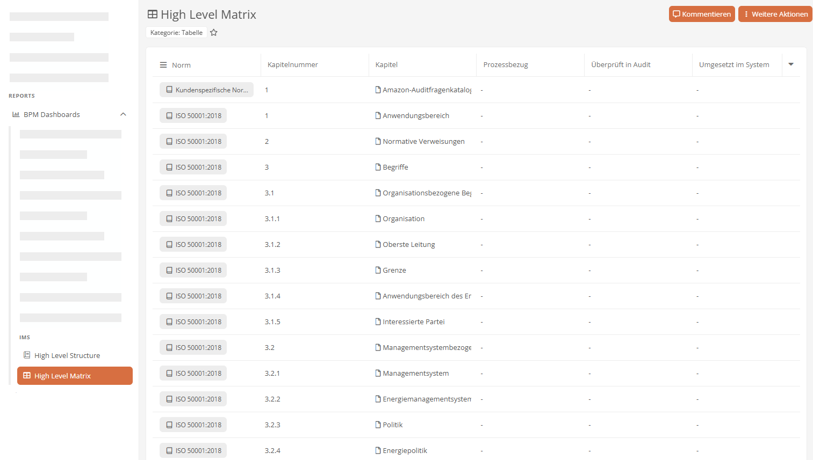This screenshot has width=813, height=460.
Task: Open the Organisationsbezogene chapter in row 3.1
Action: click(x=427, y=193)
